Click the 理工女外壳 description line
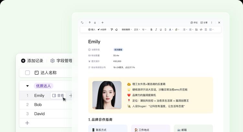Image resolution: width=243 pixels, height=132 pixels. (x=149, y=84)
